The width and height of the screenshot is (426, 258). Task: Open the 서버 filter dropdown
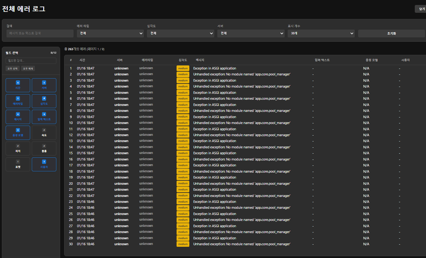tap(251, 33)
